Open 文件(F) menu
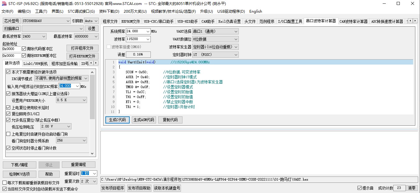Screen dimensions: 420x193 point(7,11)
